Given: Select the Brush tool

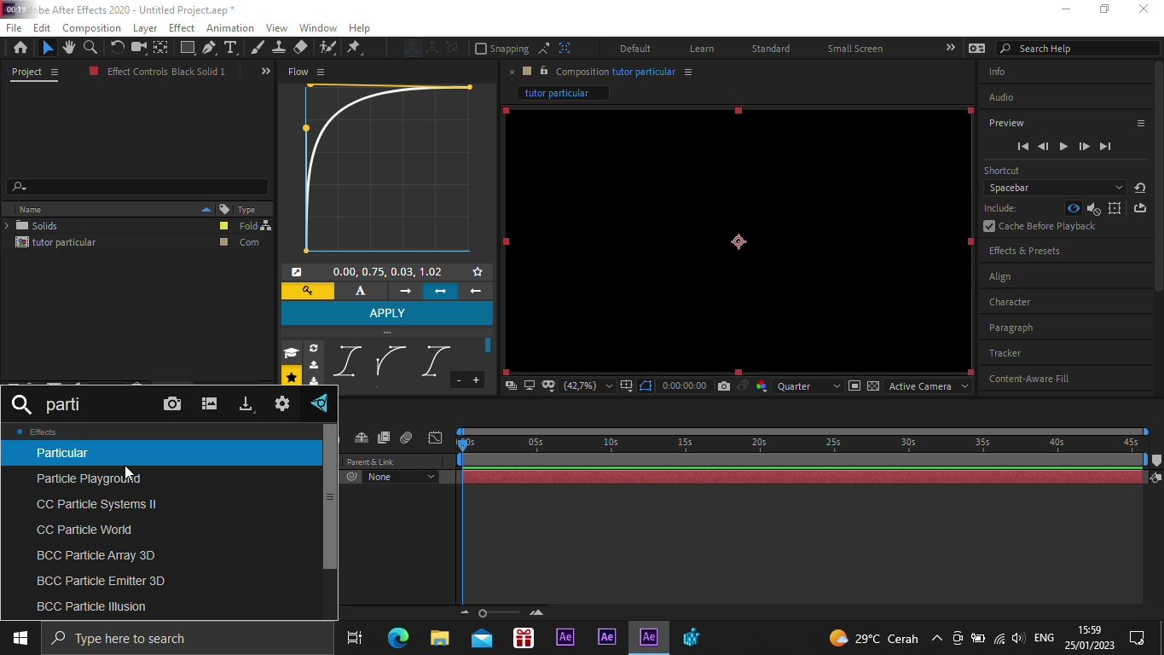Looking at the screenshot, I should [x=257, y=48].
